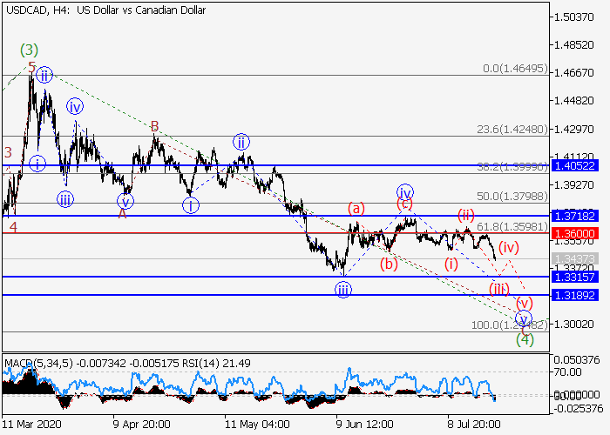The height and width of the screenshot is (435, 610).
Task: Click the 1.44820 price axis label
Action: point(574,101)
